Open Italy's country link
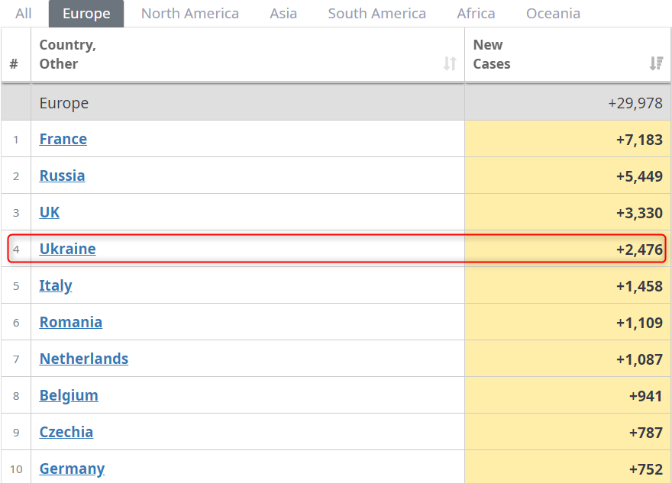 (56, 285)
